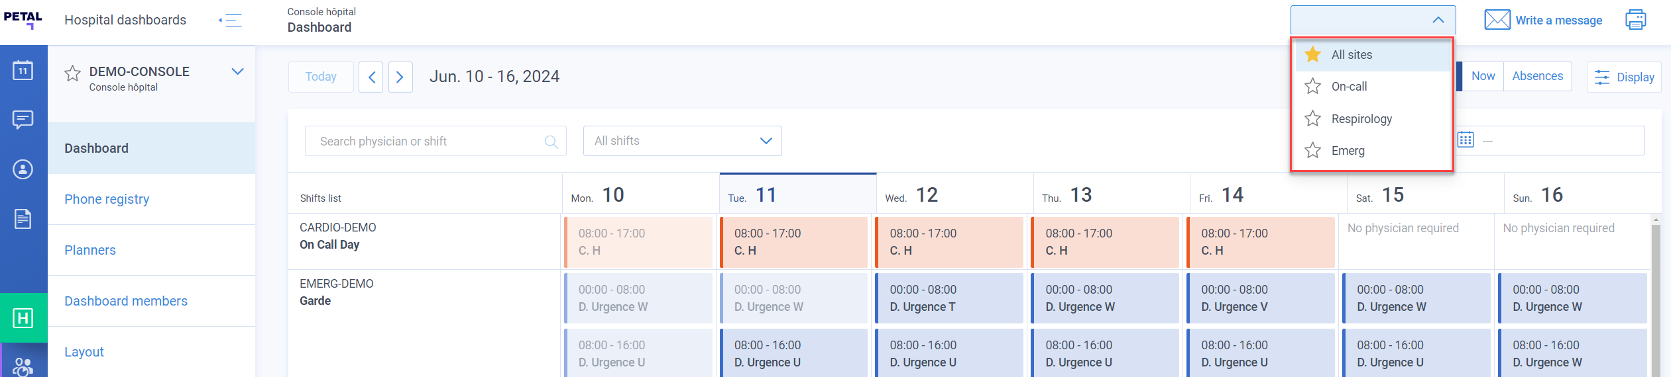Click the printer icon in header
The width and height of the screenshot is (1671, 377).
click(1635, 20)
